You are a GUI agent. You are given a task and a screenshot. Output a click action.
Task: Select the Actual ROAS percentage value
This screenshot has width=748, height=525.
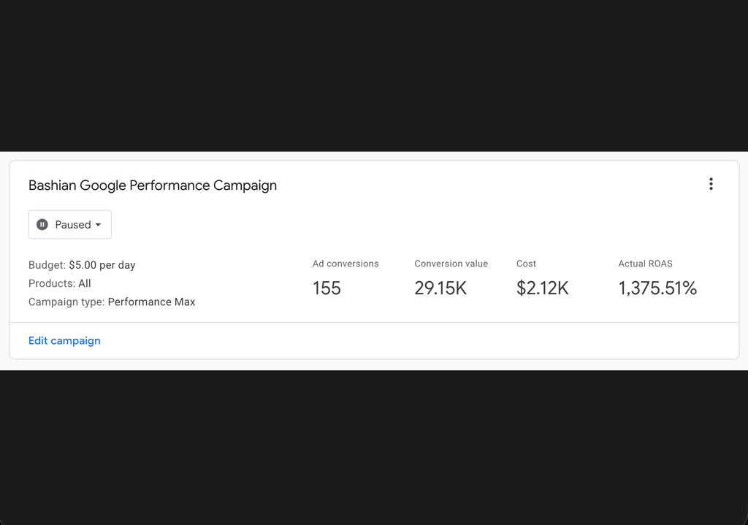(x=657, y=288)
